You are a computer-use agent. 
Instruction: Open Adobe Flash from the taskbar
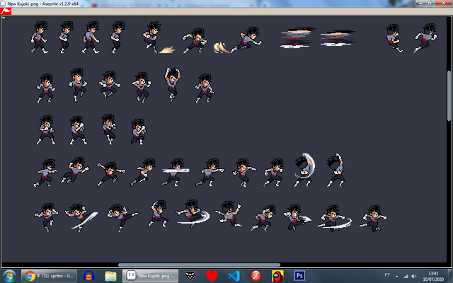pyautogui.click(x=256, y=276)
